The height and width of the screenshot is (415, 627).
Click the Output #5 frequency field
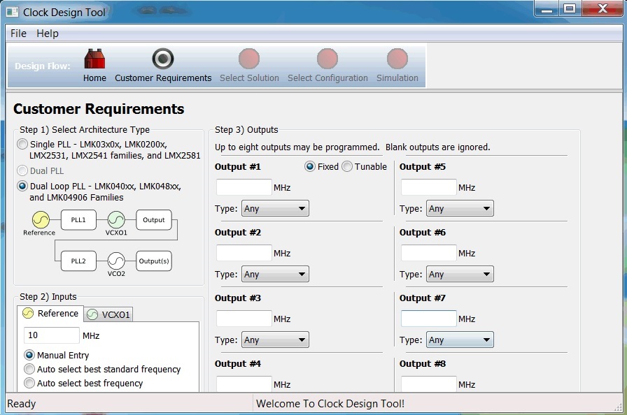429,187
